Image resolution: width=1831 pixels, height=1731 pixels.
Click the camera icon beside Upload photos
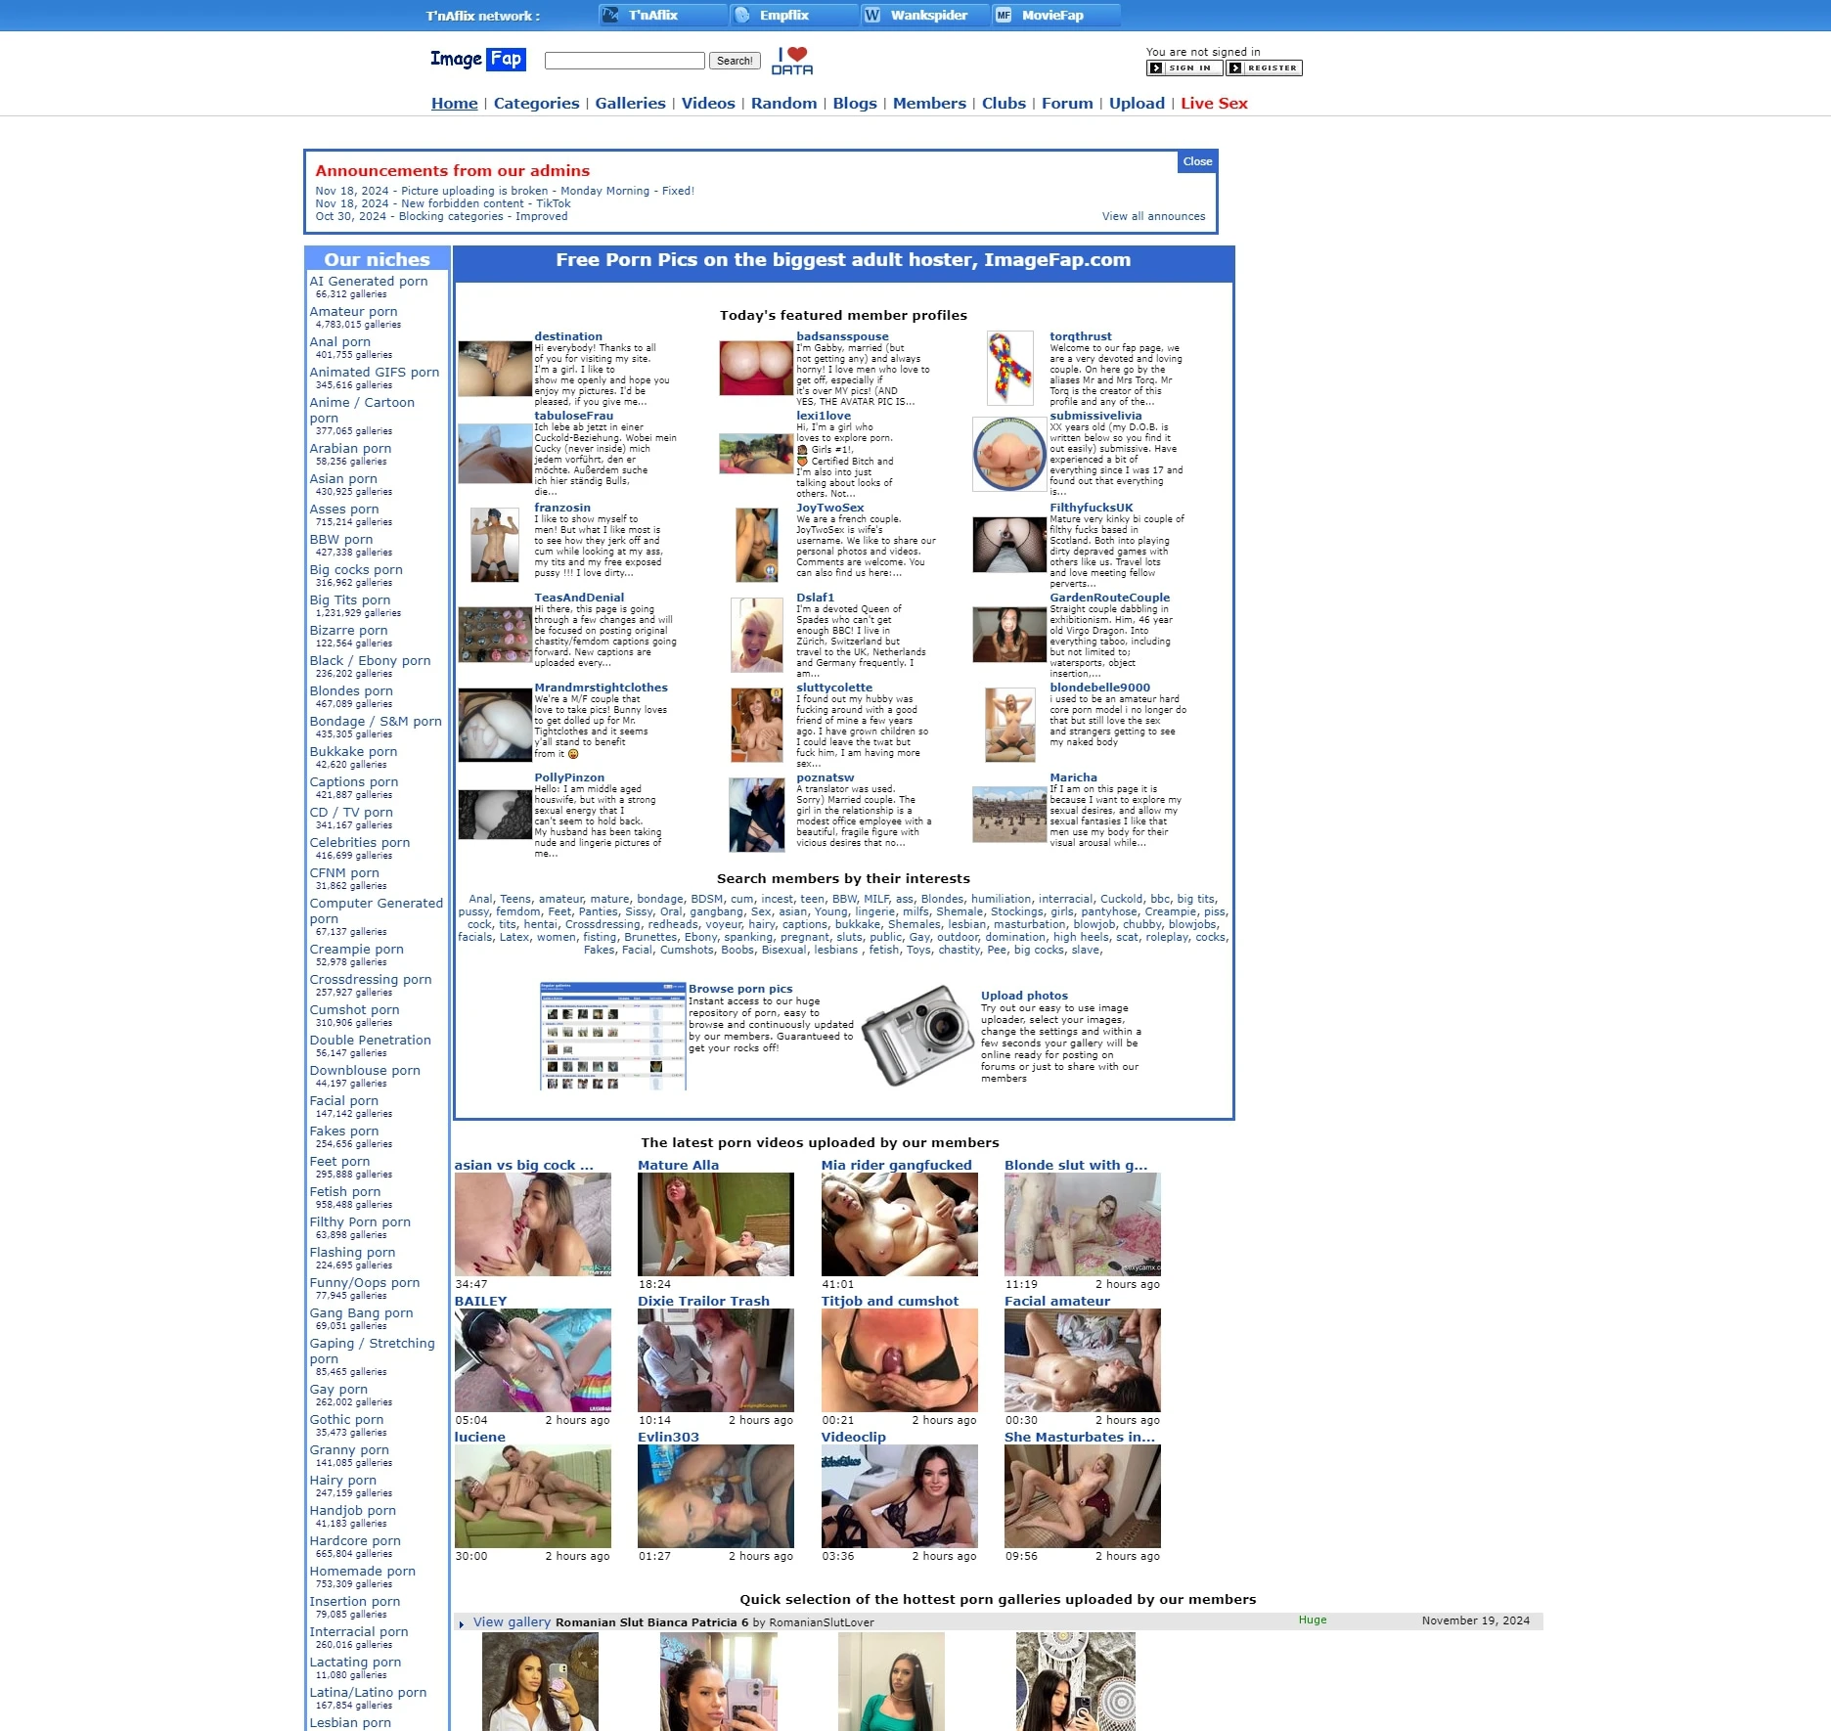click(x=916, y=1036)
